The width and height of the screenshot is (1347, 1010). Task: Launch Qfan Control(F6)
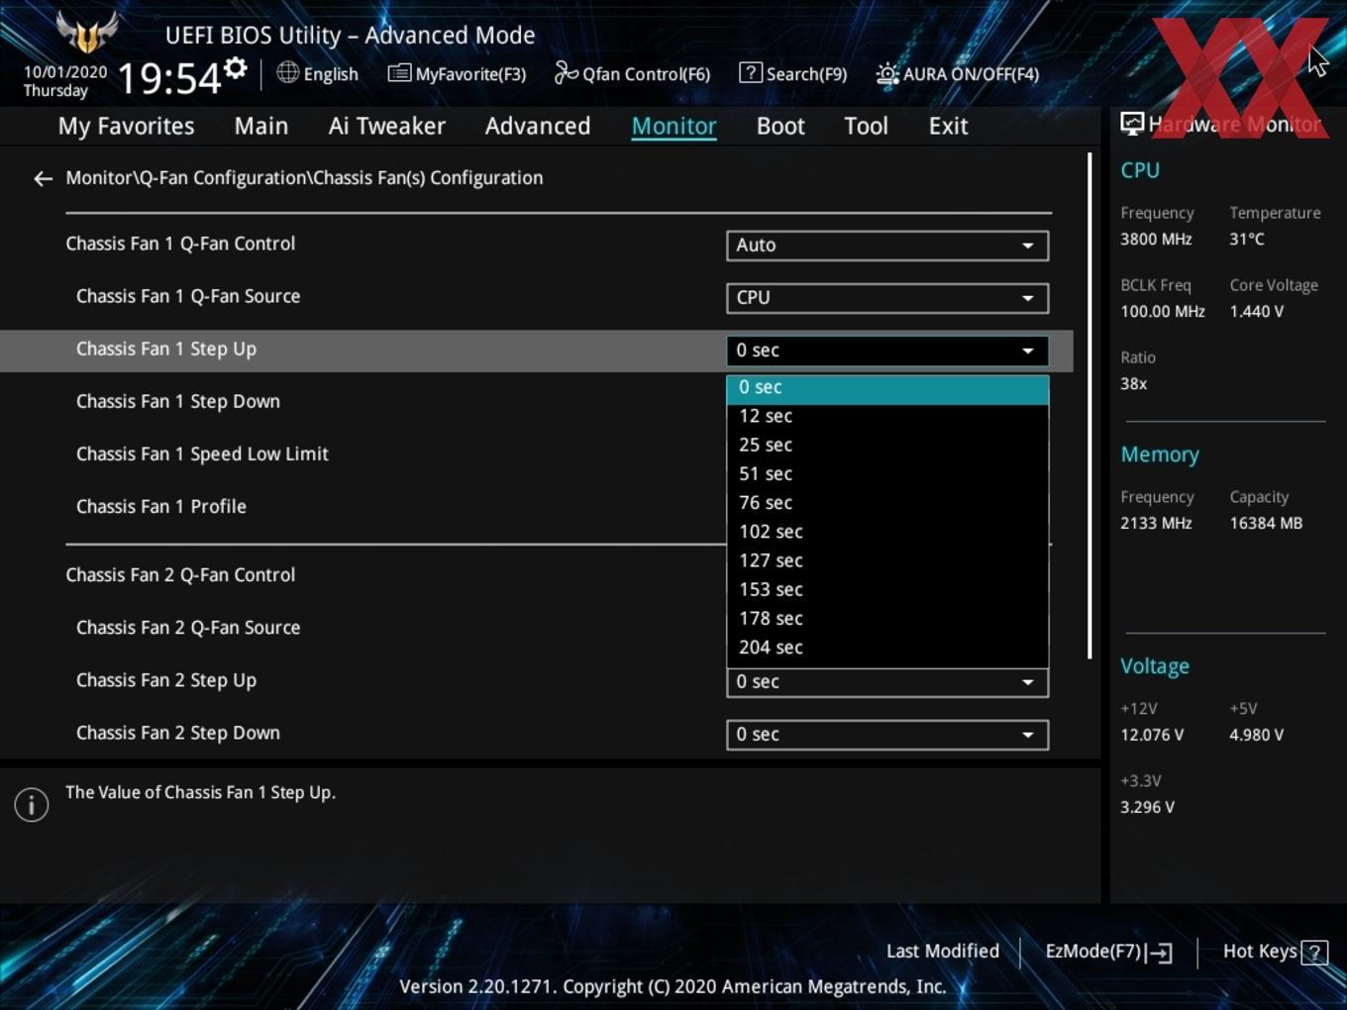click(x=632, y=74)
